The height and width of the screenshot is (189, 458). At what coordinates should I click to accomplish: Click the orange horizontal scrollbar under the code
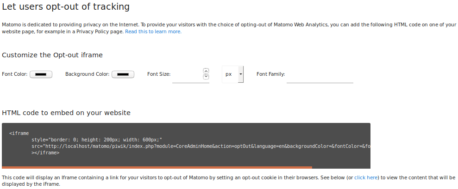tap(157, 167)
